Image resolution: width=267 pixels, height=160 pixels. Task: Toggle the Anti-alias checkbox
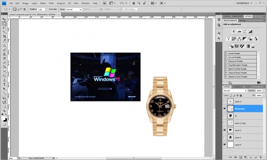48,9
